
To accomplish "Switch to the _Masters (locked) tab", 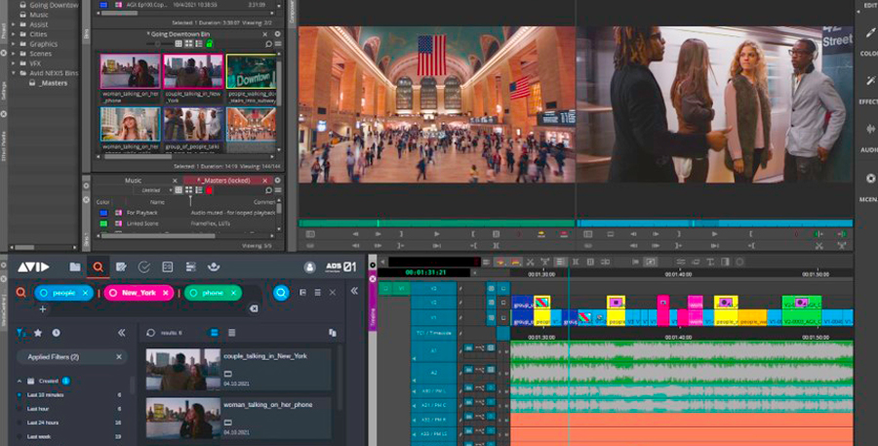I will click(227, 181).
